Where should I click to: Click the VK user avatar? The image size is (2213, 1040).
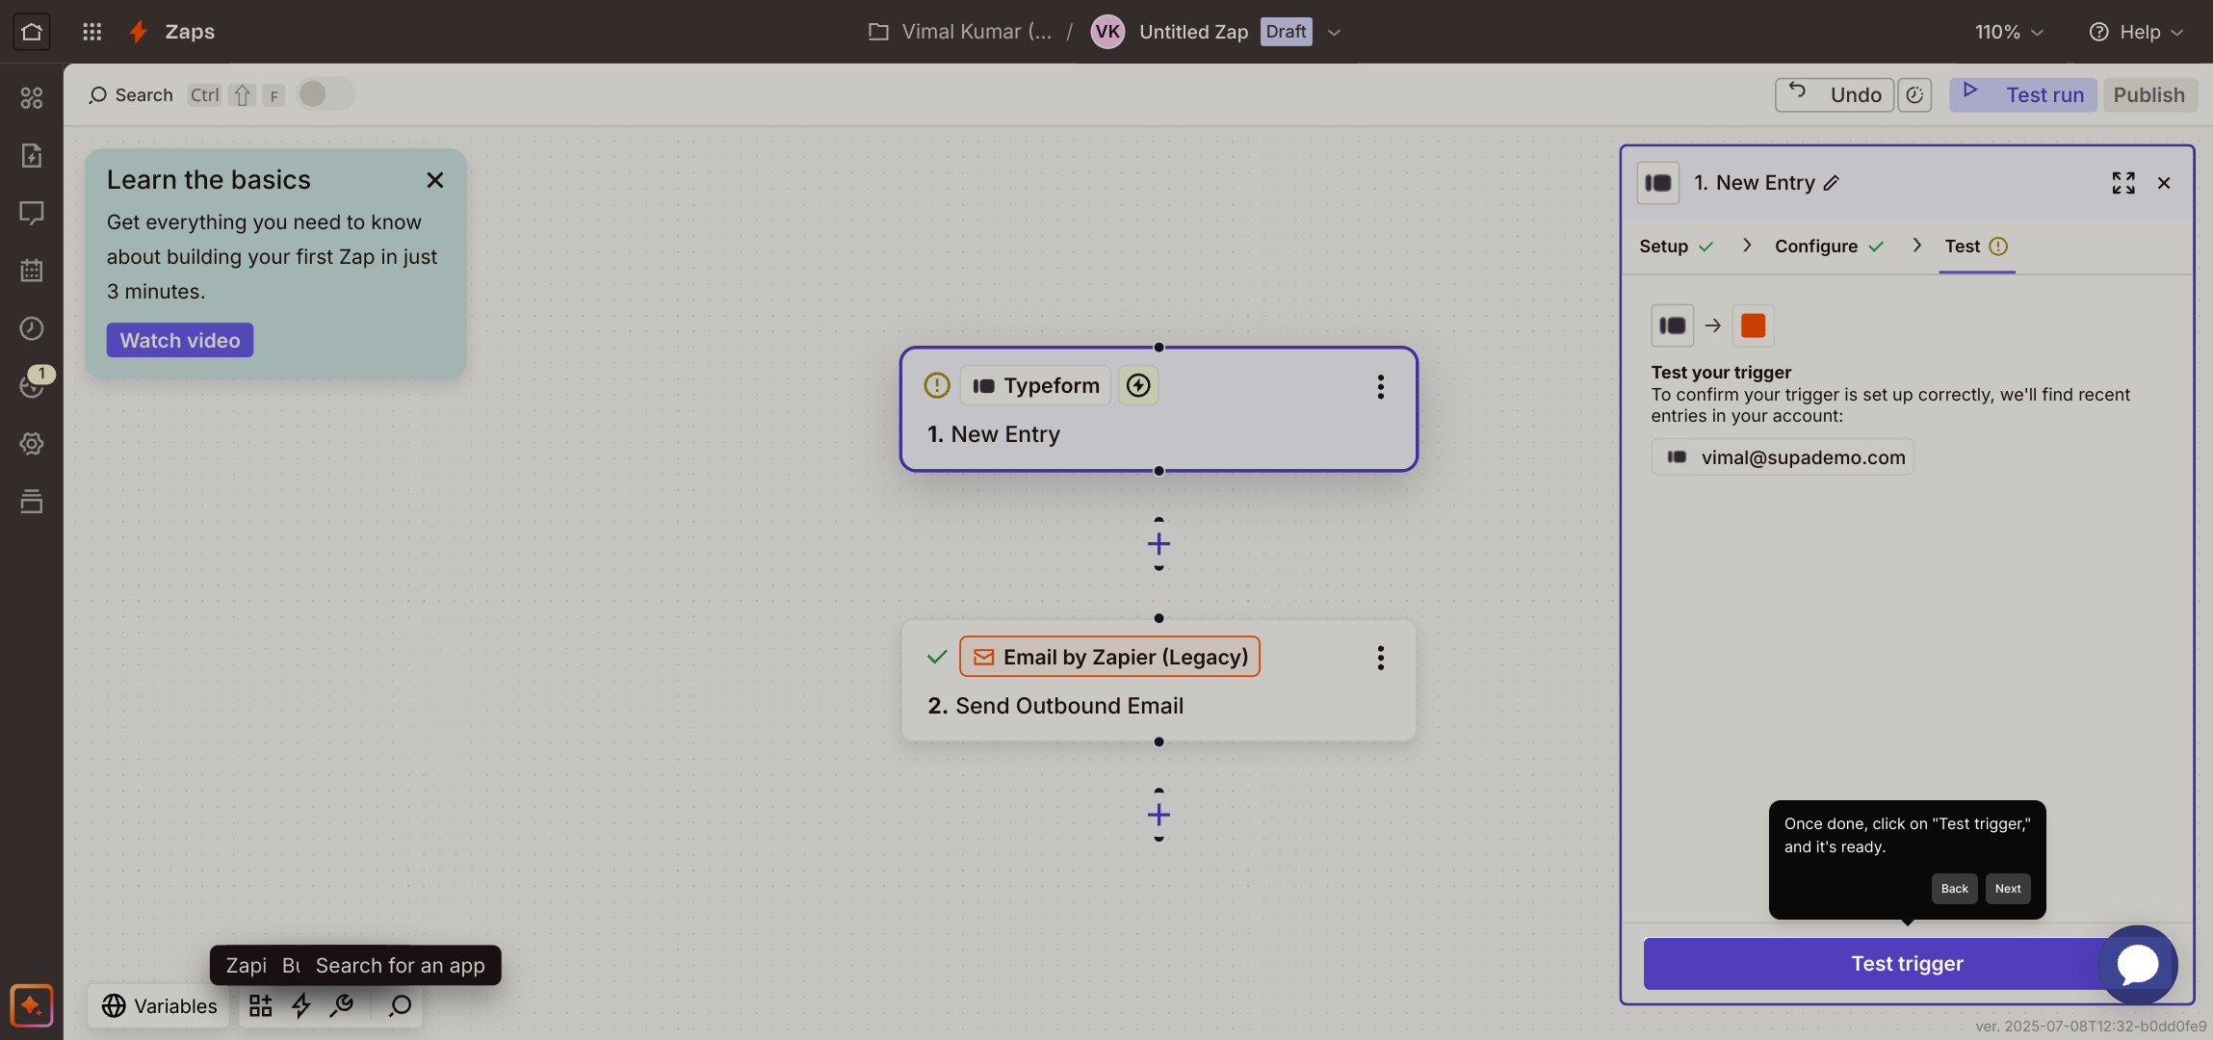1107,32
